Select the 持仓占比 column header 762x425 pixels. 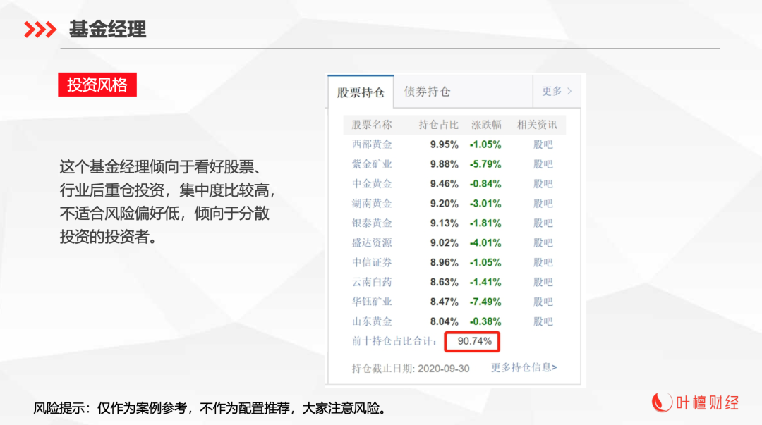pyautogui.click(x=438, y=125)
